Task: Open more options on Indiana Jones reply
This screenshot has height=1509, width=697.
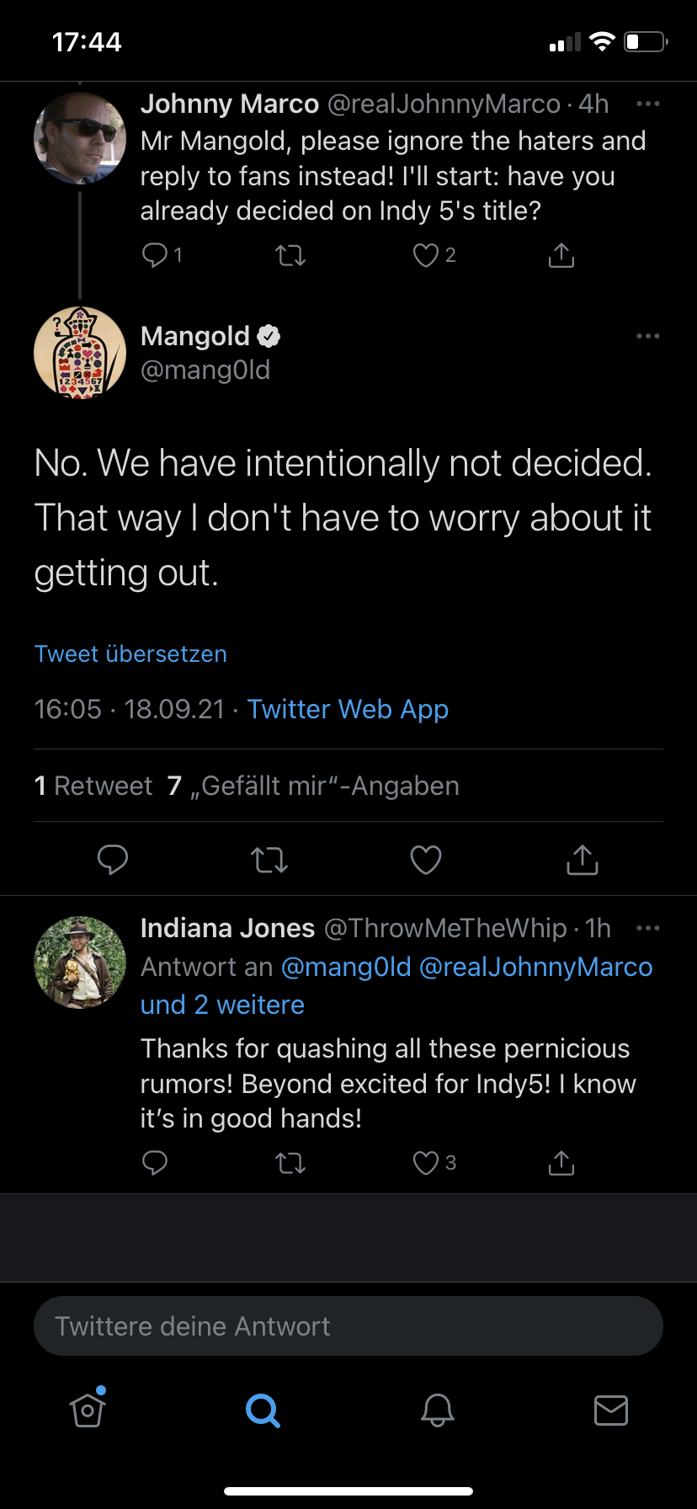Action: click(647, 928)
